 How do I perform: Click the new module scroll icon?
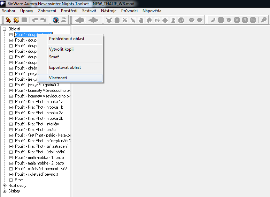[x=8, y=20]
